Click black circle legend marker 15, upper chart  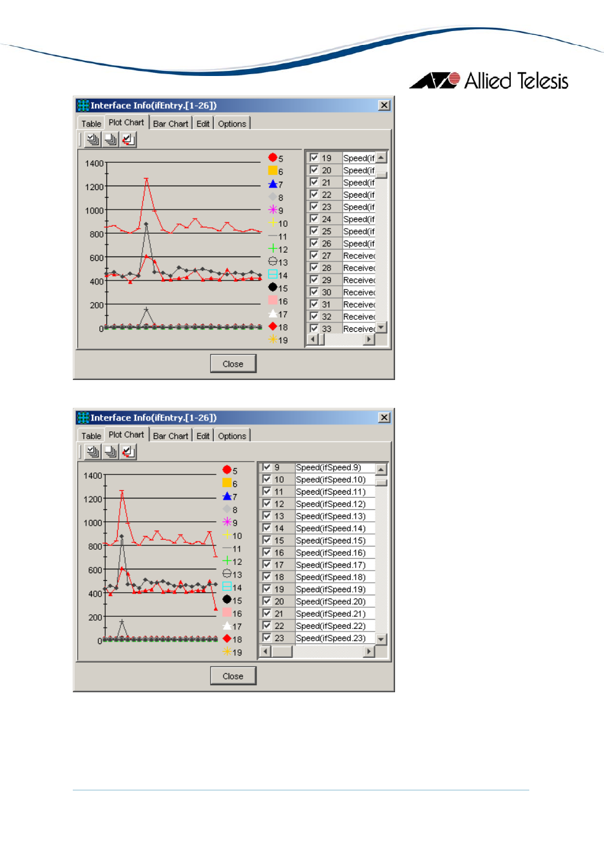coord(272,287)
